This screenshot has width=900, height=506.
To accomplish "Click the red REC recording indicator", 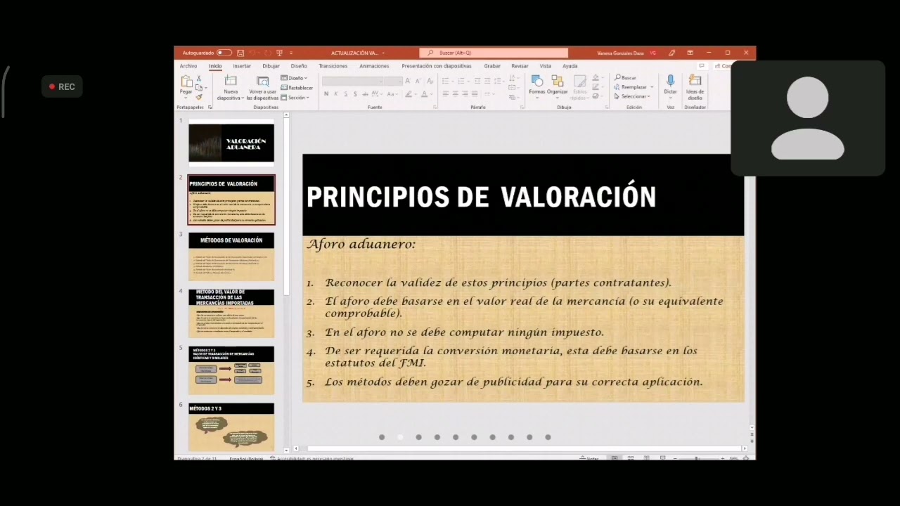I will click(x=62, y=86).
